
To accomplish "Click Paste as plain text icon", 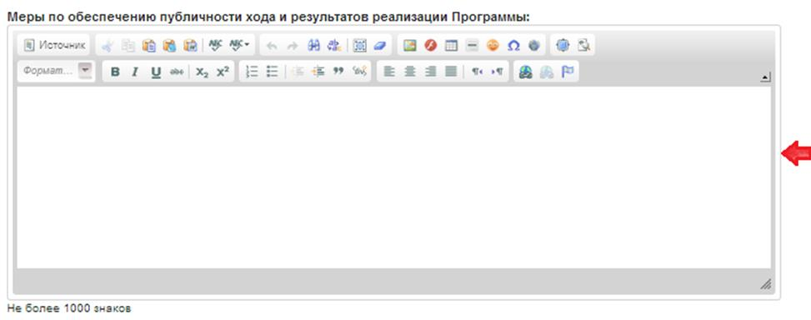I will tap(169, 46).
